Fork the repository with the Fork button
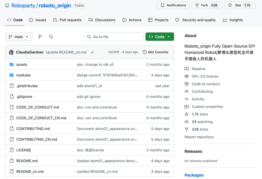This screenshot has width=262, height=179. click(x=207, y=5)
